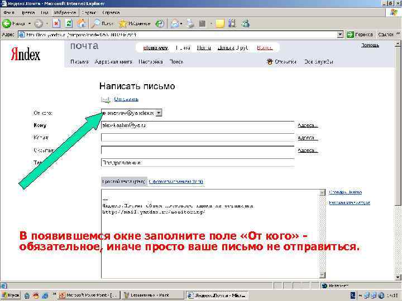This screenshot has width=402, height=301.
Task: Open the Вид menu
Action: [44, 12]
